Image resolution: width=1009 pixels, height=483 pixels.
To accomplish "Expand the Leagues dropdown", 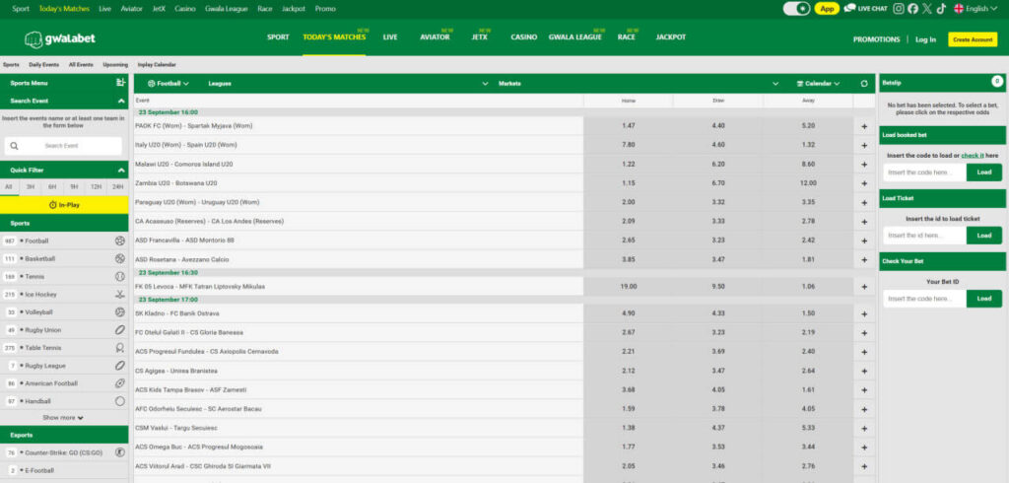I will [348, 84].
